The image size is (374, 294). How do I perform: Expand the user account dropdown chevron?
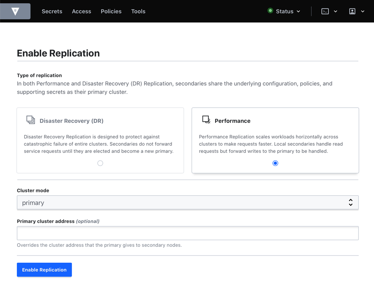[x=362, y=11]
